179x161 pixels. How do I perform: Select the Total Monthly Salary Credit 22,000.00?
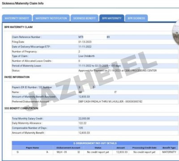[x=84, y=119]
